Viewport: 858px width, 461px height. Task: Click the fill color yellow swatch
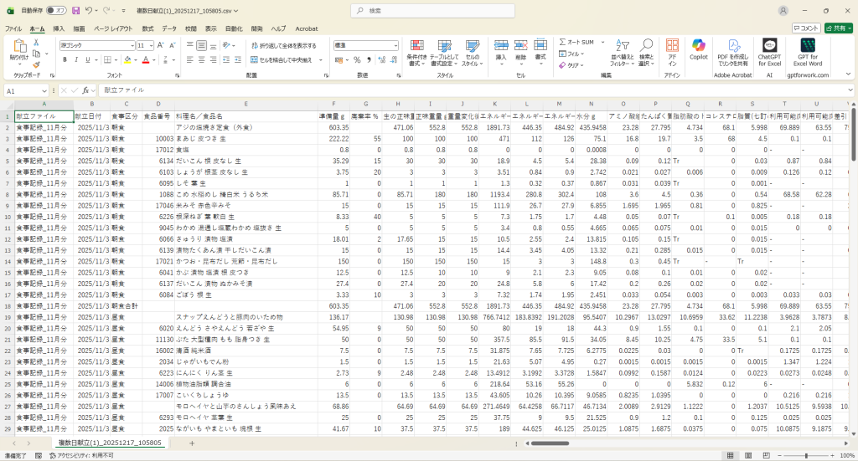(129, 60)
